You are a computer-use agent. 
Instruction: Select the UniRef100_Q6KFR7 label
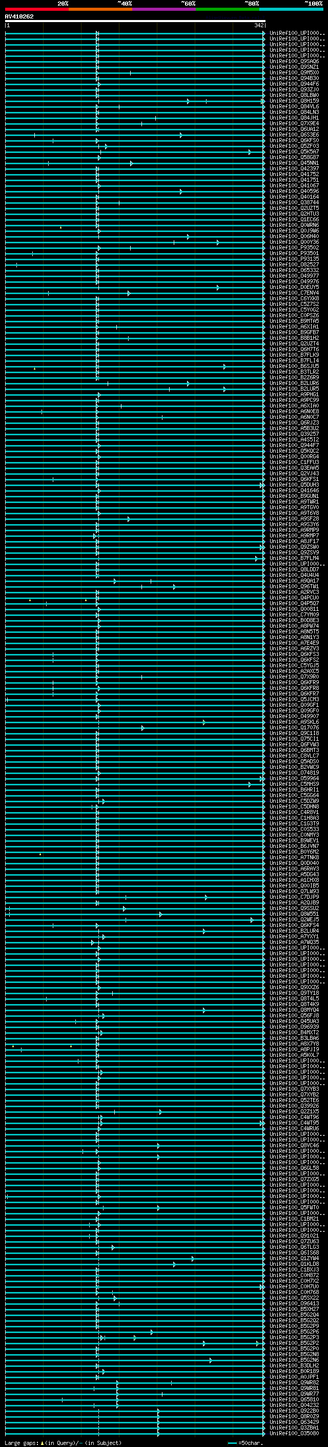[294, 694]
